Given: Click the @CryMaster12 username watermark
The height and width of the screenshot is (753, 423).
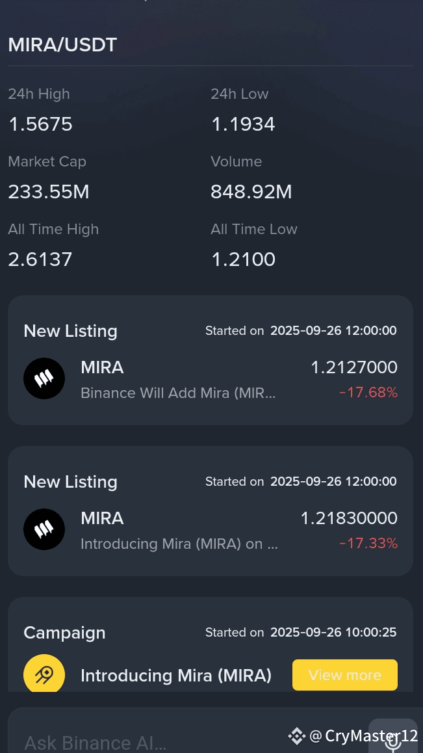Looking at the screenshot, I should [363, 735].
